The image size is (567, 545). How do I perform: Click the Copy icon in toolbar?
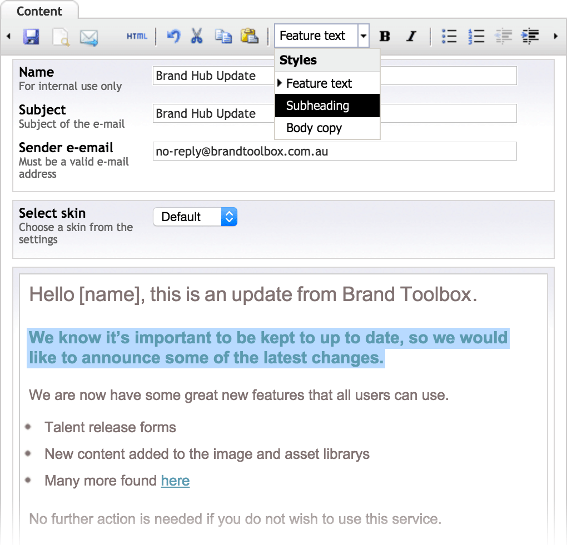coord(223,37)
